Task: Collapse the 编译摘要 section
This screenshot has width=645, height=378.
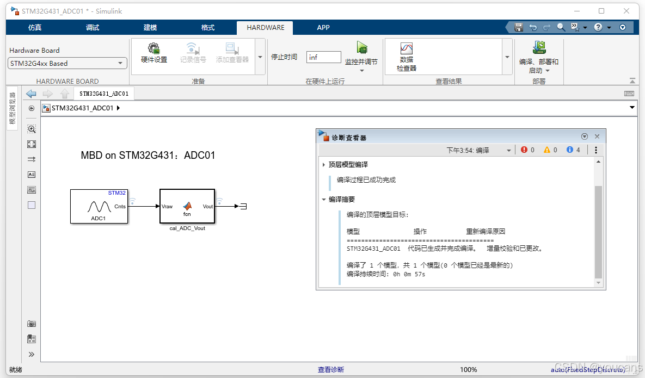Action: point(324,199)
